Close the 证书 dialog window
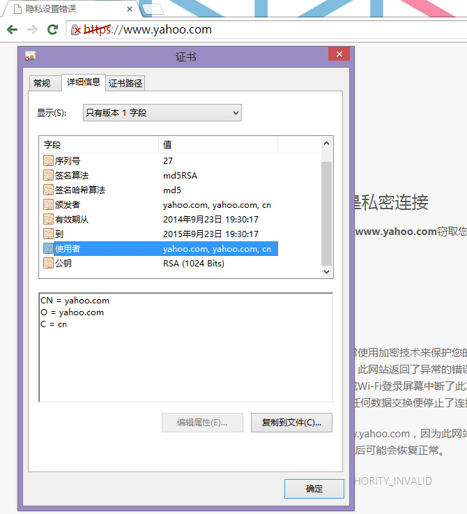 click(339, 54)
